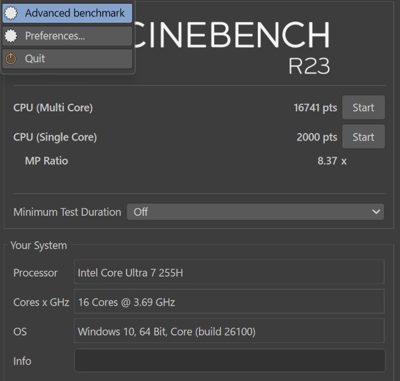Image resolution: width=400 pixels, height=381 pixels.
Task: Click the CINEBENCH title logo
Action: coord(232,35)
